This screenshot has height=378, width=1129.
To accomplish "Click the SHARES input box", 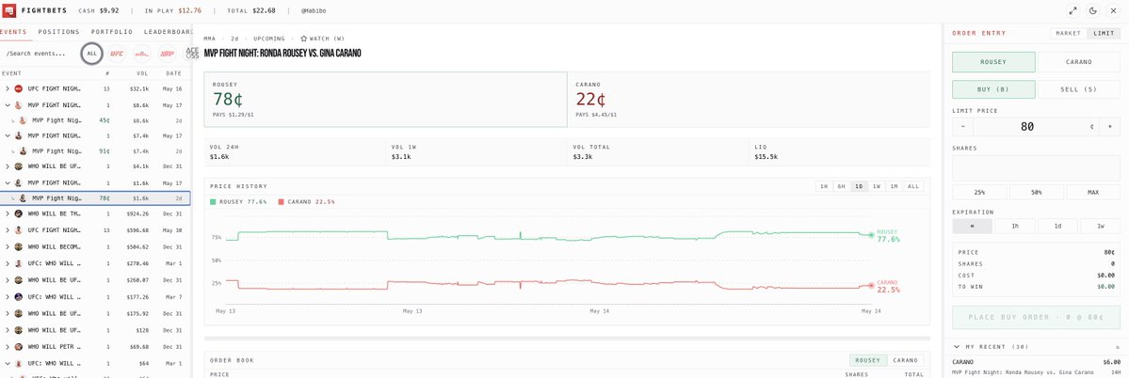I will coord(1036,168).
